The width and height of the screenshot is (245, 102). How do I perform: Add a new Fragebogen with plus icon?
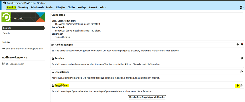238,85
